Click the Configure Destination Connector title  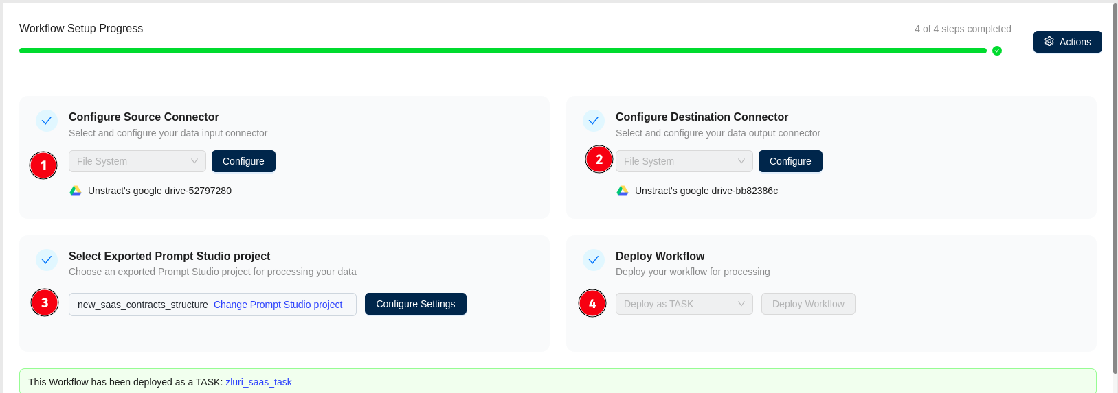click(x=702, y=117)
